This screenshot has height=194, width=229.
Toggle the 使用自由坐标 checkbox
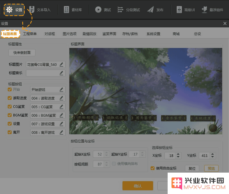(x=153, y=168)
